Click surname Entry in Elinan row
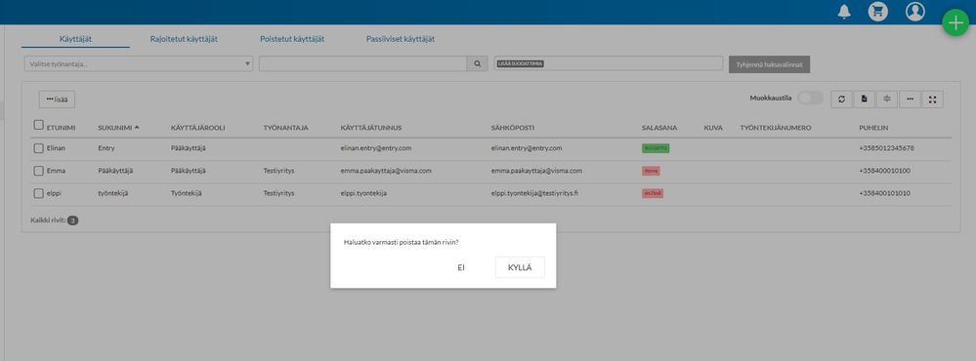Screen dimensions: 976x361 click(x=106, y=148)
